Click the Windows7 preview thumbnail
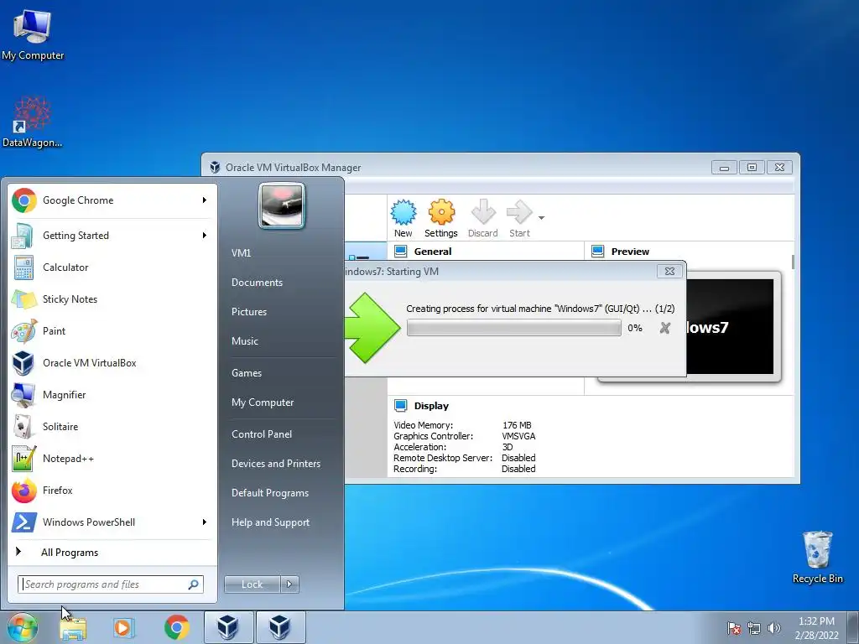Screen dimensions: 859x644 (729, 326)
